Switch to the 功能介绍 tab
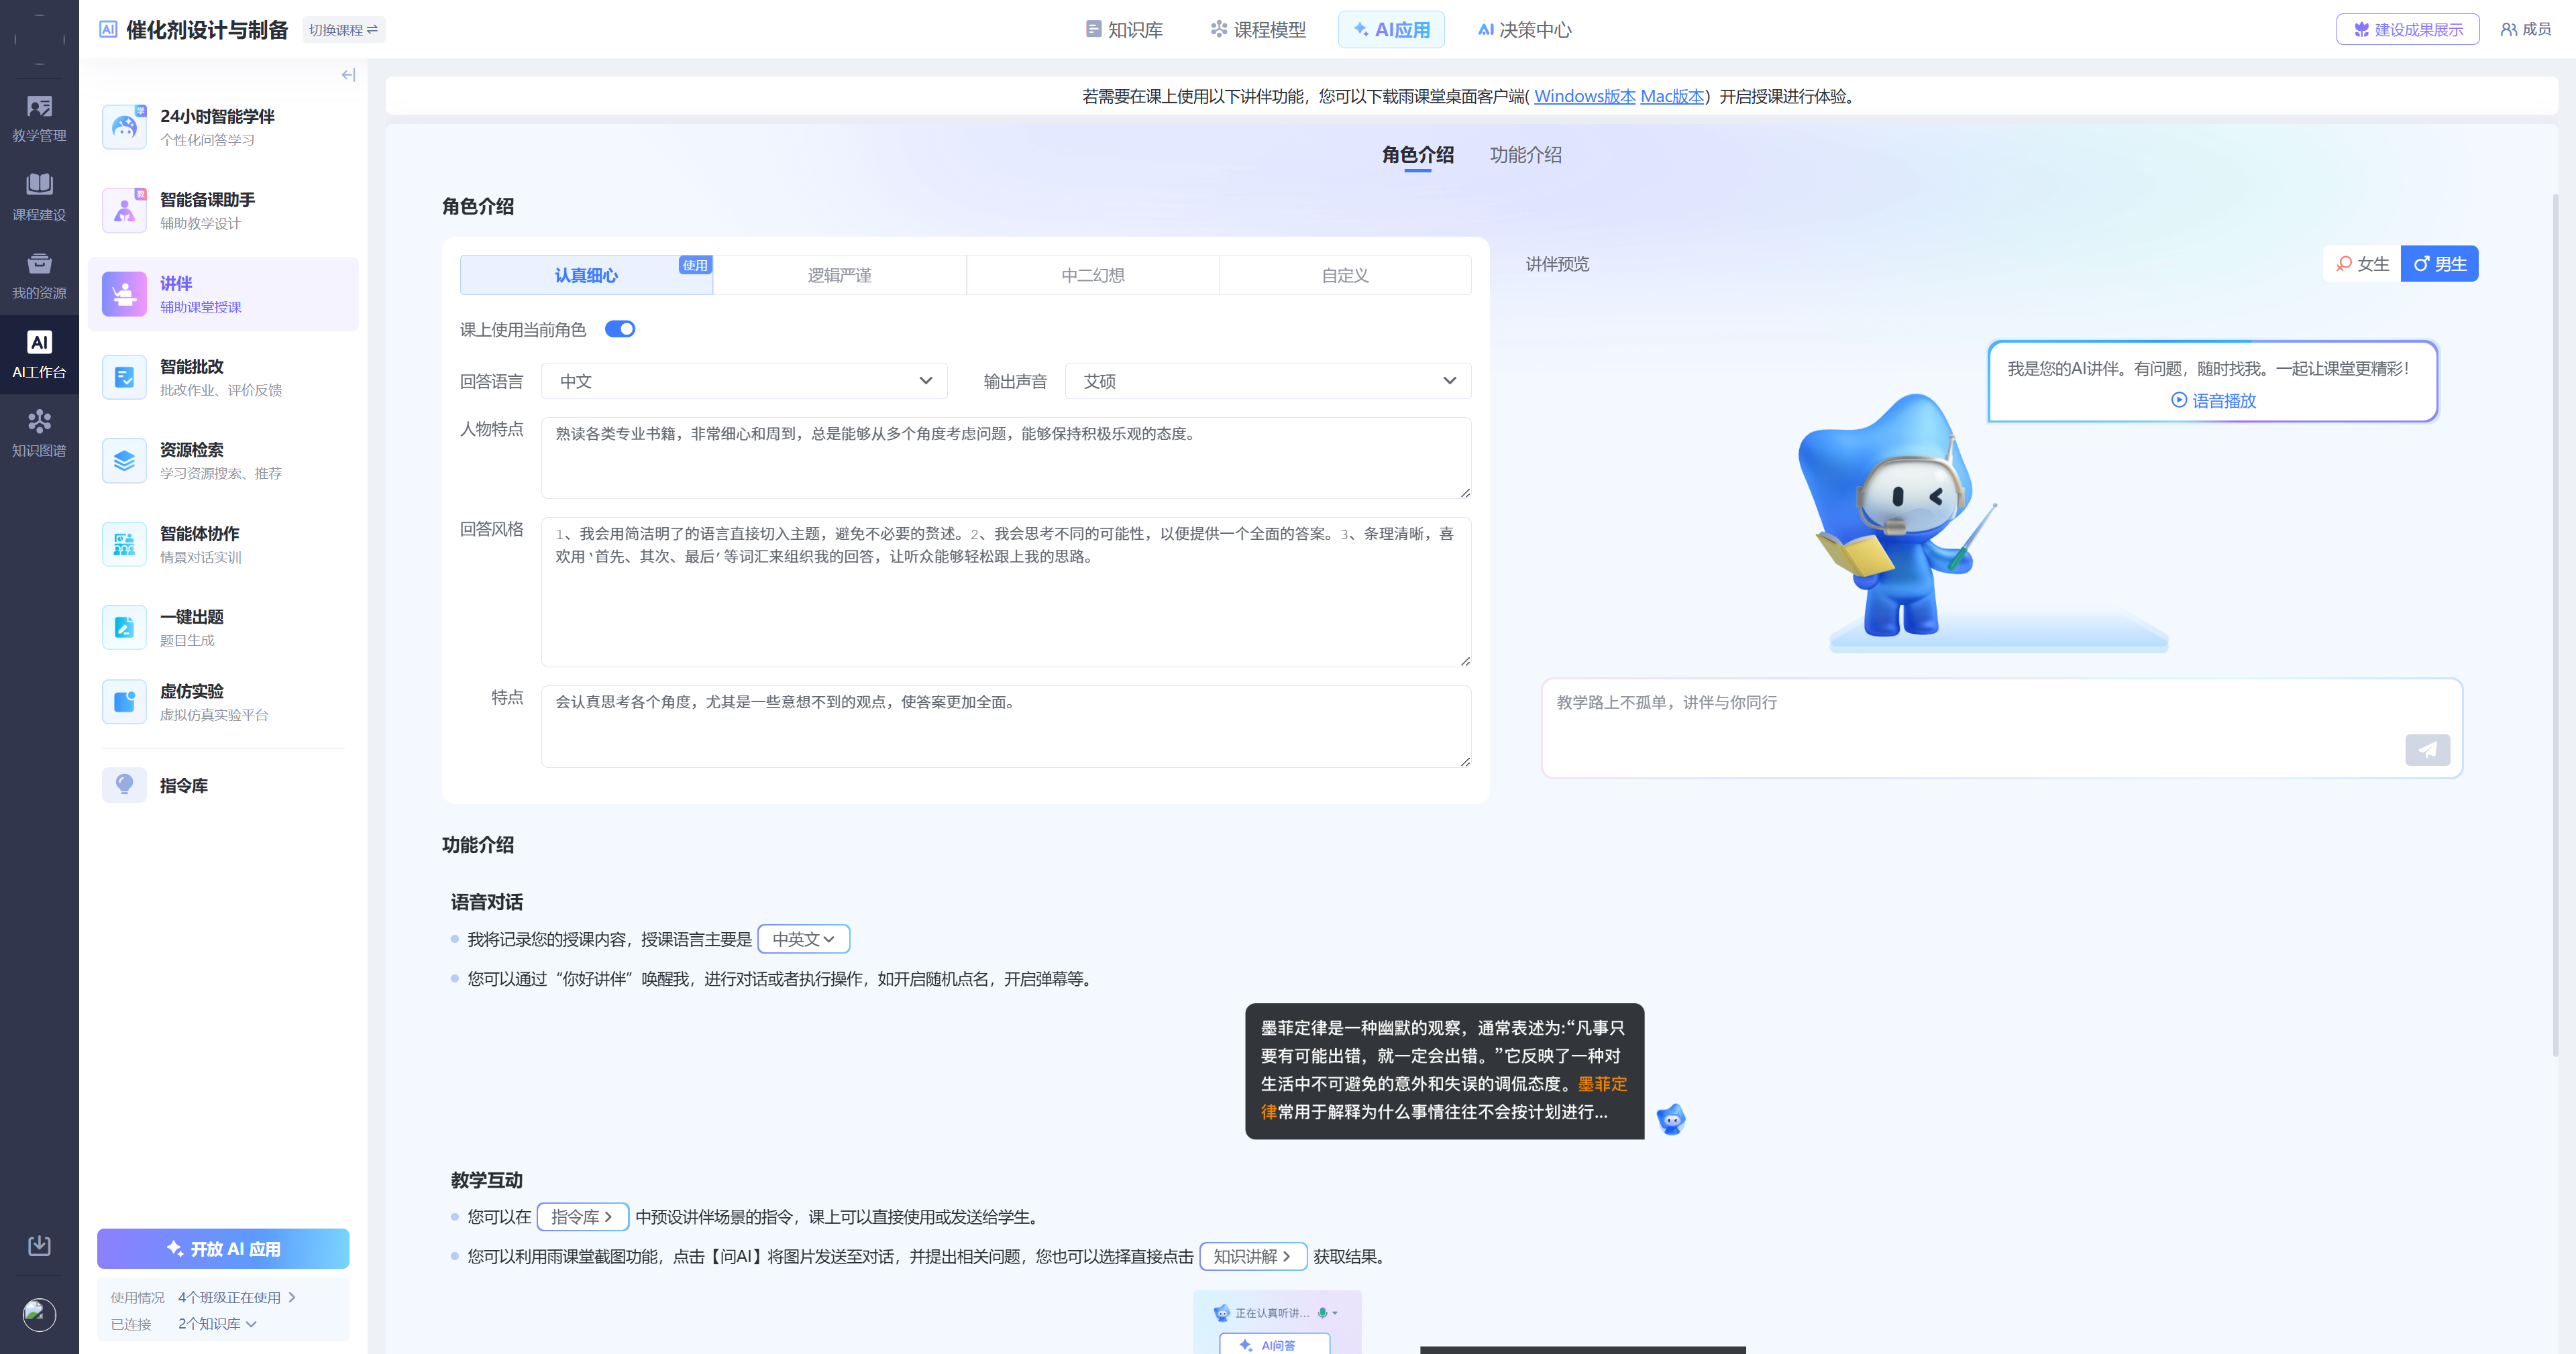This screenshot has height=1354, width=2576. (x=1524, y=156)
